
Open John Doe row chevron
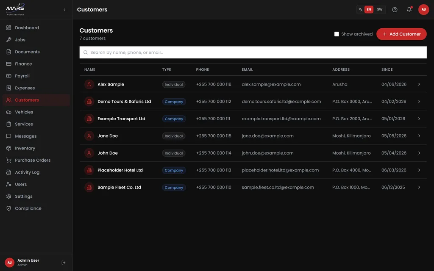point(419,153)
